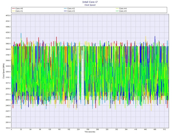Click the 64 x-axis tick label
This screenshot has height=135, width=180.
[30, 129]
